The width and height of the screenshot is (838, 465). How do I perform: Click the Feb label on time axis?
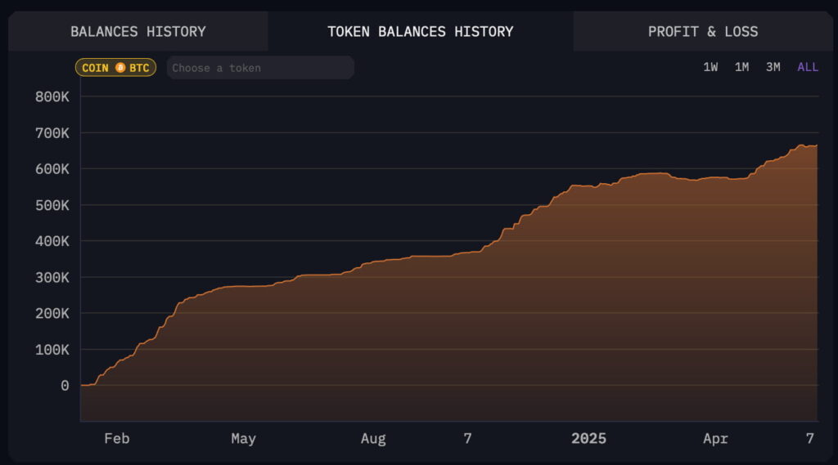click(x=116, y=438)
